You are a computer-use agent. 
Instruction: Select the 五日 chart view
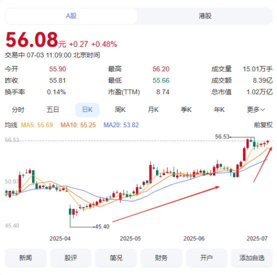point(52,110)
